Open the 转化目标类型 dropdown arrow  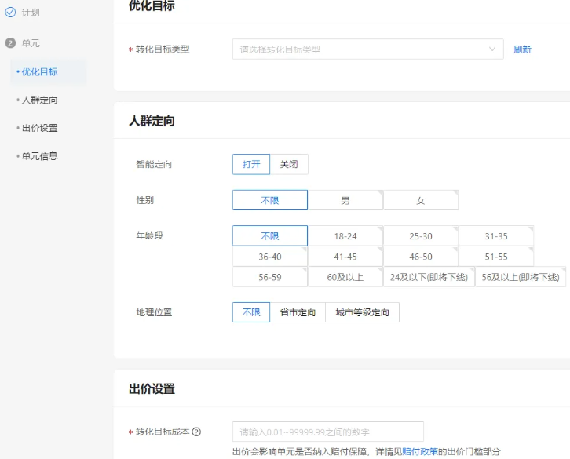pos(491,49)
